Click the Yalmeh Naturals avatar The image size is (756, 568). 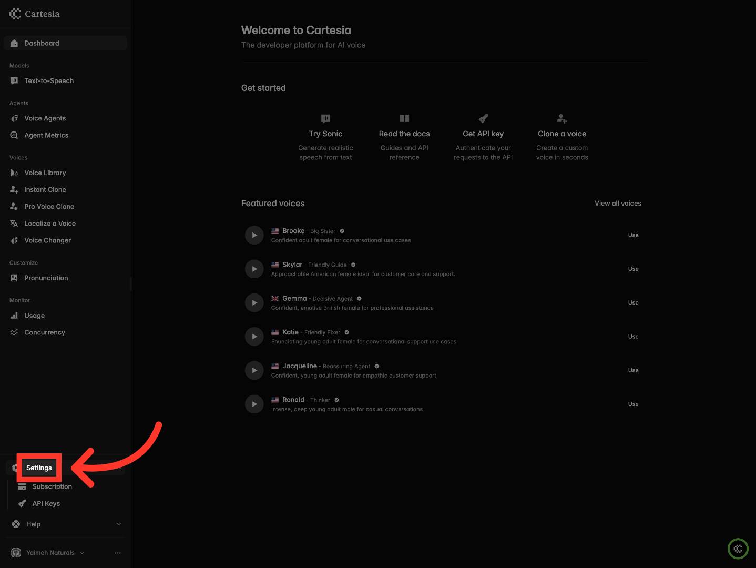(x=16, y=553)
